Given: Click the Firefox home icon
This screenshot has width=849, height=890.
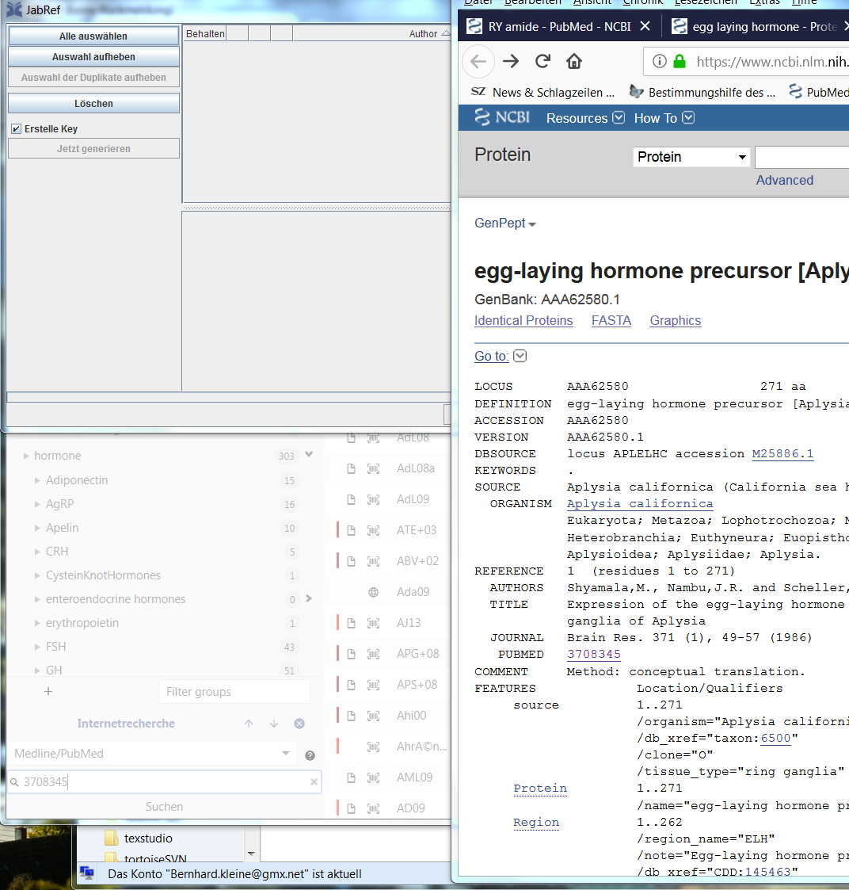Looking at the screenshot, I should [573, 60].
